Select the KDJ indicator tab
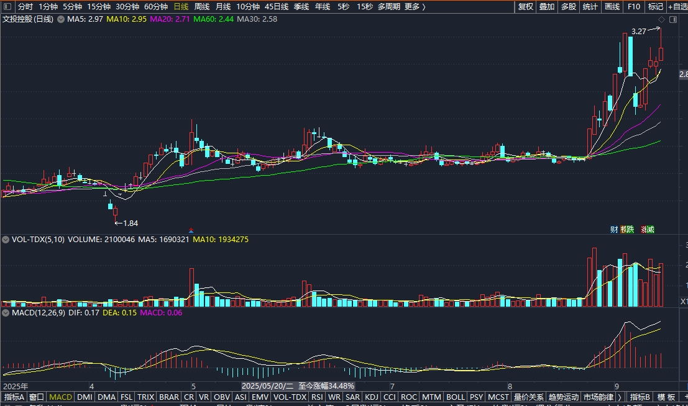Viewport: 688px width, 406px height. tap(371, 397)
